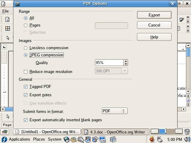
Task: Select the arrow pointer tool in toolbar
Action: pos(8,38)
